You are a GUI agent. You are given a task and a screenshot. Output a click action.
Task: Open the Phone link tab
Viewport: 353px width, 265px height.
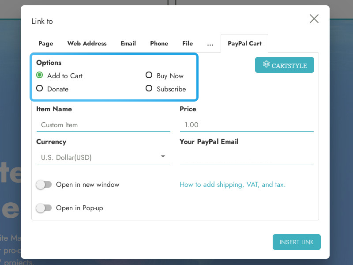click(x=159, y=43)
